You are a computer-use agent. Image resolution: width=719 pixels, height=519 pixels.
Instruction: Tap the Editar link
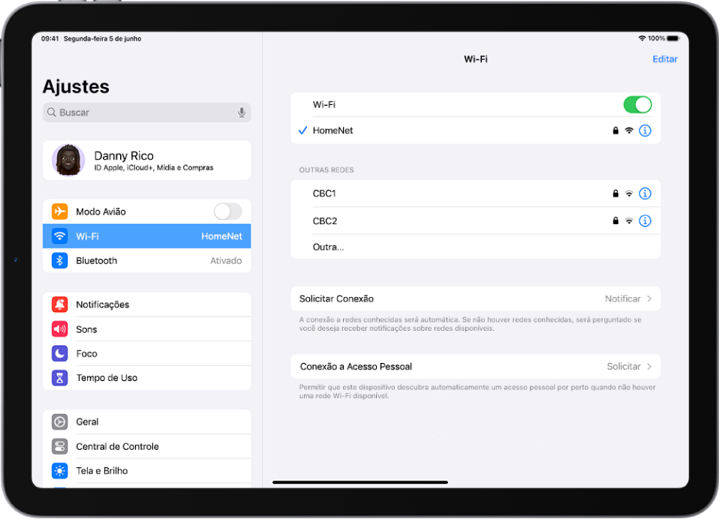point(665,58)
